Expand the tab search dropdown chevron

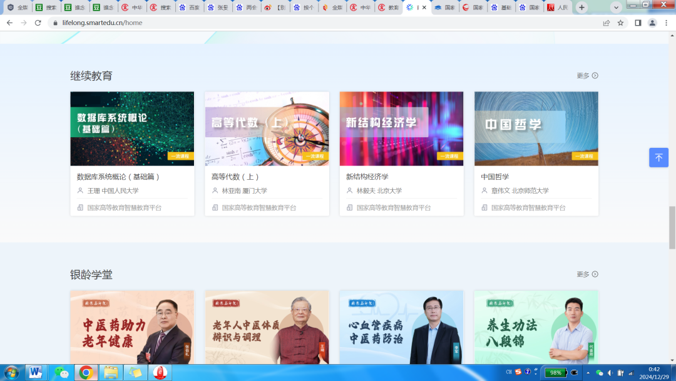click(x=616, y=8)
